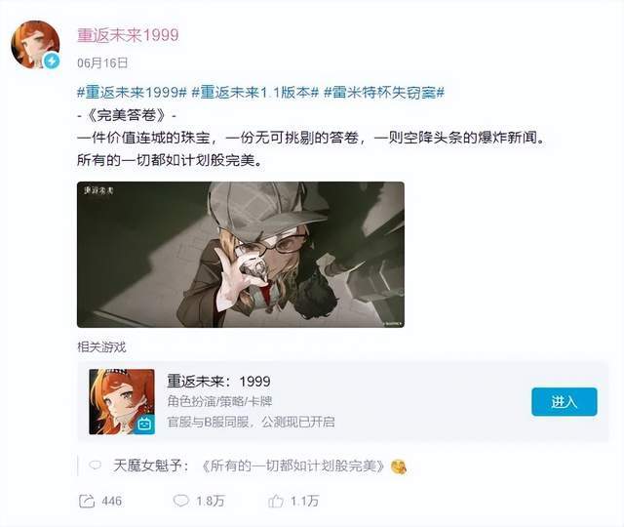Viewport: 624px width, 527px height.
Task: Click the 1.8万 comment count
Action: coord(211,501)
